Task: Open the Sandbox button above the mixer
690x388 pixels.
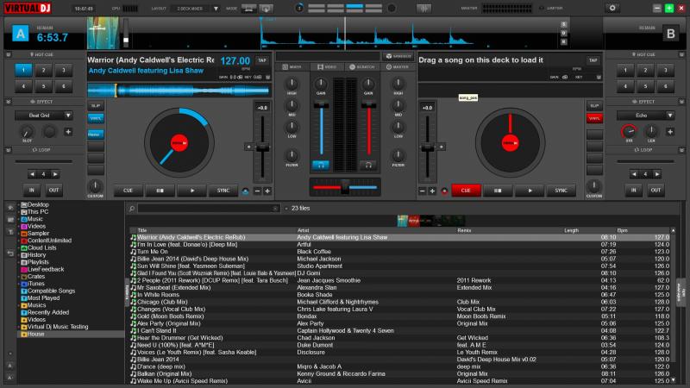Action: [398, 56]
